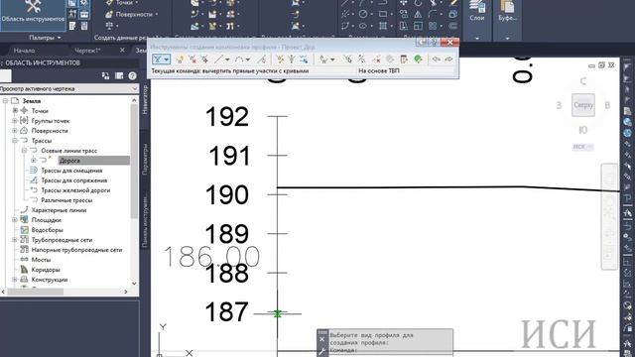The image size is (635, 357).
Task: Click the Сверху face of the view cube
Action: (583, 105)
